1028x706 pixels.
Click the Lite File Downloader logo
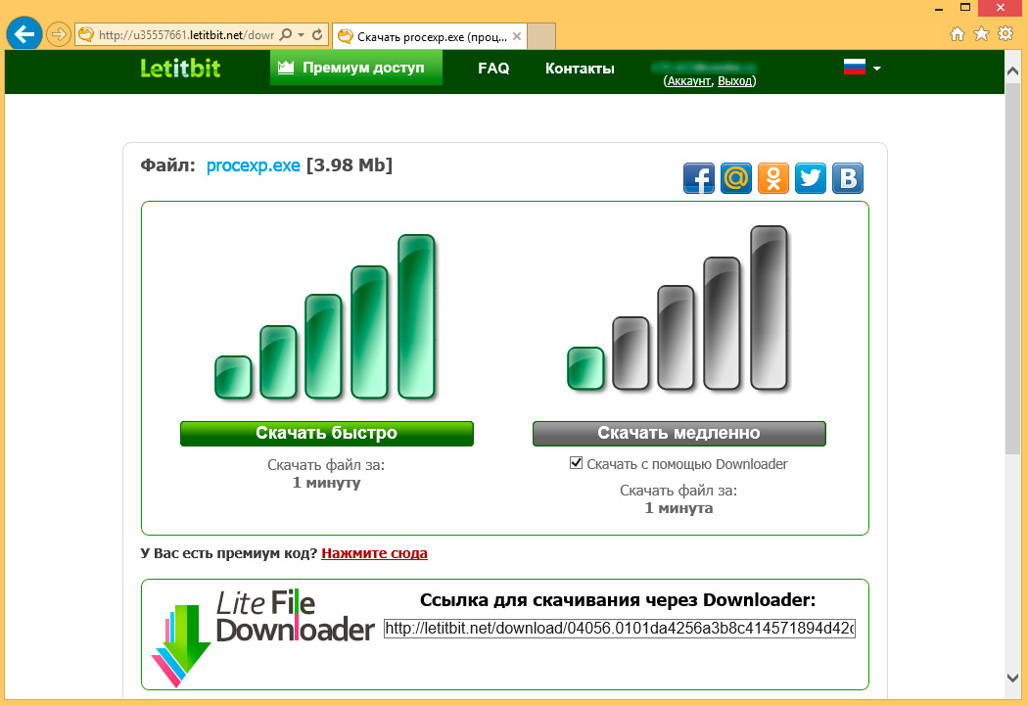coord(263,637)
